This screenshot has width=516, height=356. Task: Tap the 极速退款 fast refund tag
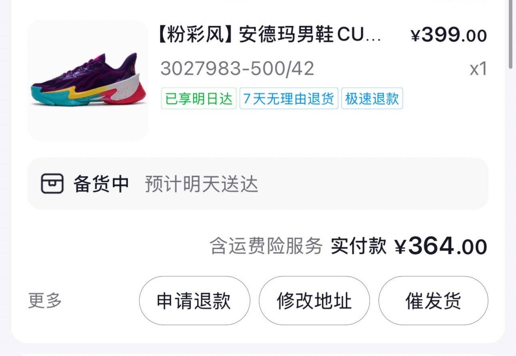372,99
